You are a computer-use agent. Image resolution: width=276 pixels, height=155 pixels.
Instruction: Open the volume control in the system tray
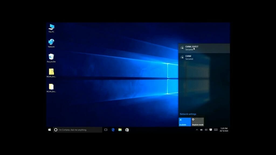click(x=206, y=130)
